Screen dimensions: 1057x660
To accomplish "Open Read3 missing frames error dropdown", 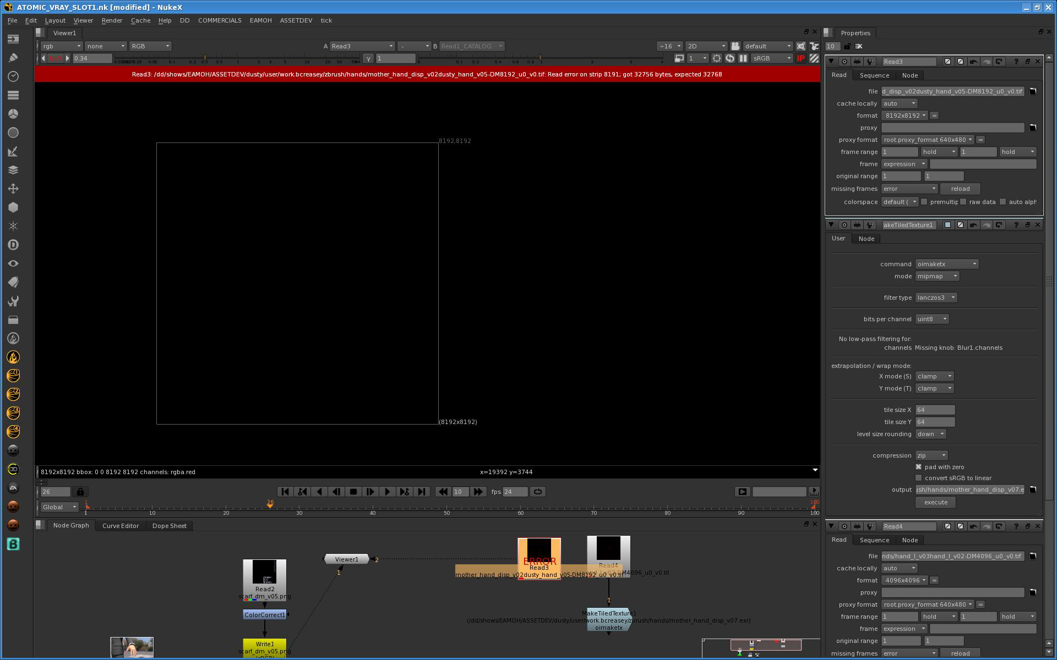I will (x=909, y=189).
